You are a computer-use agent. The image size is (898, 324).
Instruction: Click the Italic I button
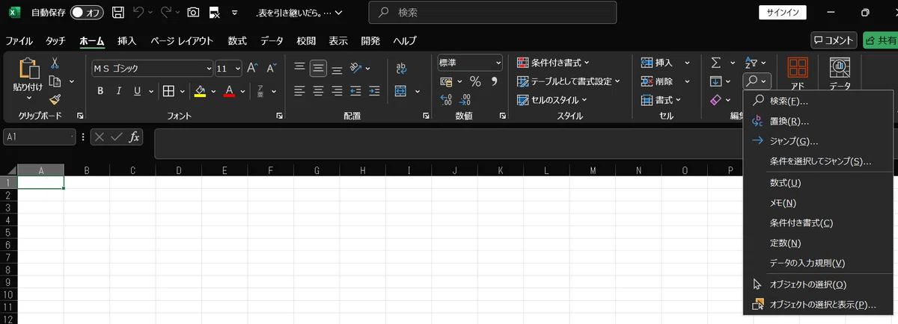click(118, 91)
